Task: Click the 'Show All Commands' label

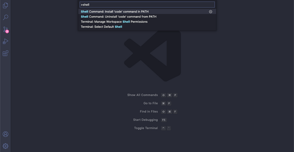Action: (142, 95)
